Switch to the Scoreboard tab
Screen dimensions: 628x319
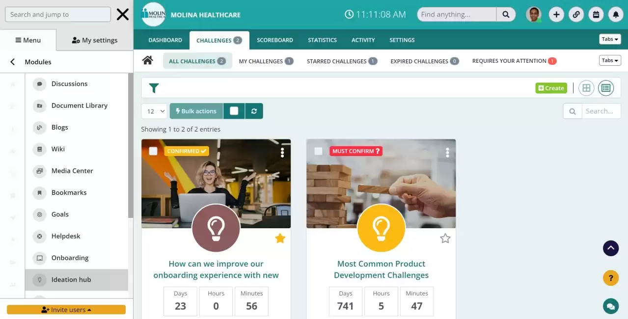pos(275,40)
